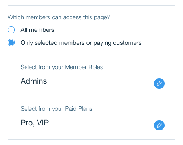Edit the Member Roles selection with the pencil icon

coord(159,83)
